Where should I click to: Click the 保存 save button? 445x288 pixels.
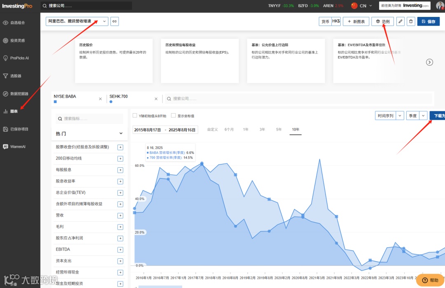(x=428, y=21)
